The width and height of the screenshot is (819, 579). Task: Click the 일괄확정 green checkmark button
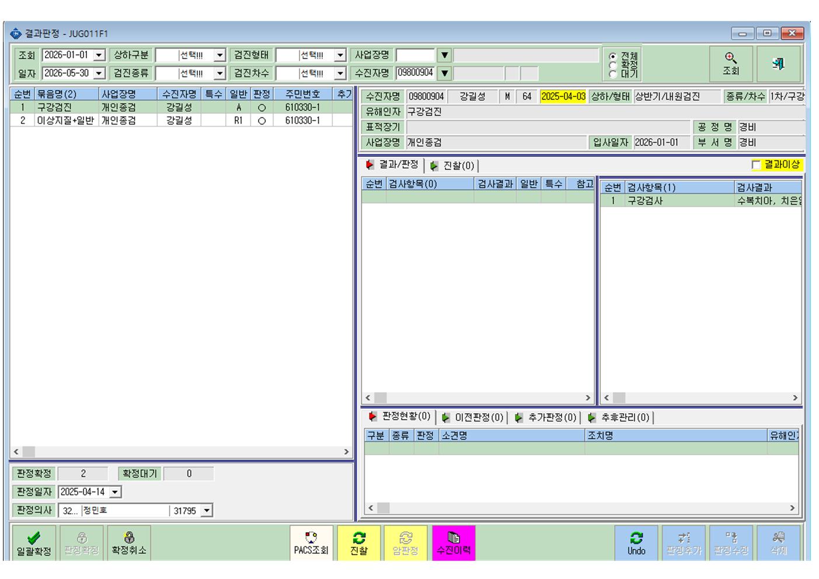click(x=34, y=543)
